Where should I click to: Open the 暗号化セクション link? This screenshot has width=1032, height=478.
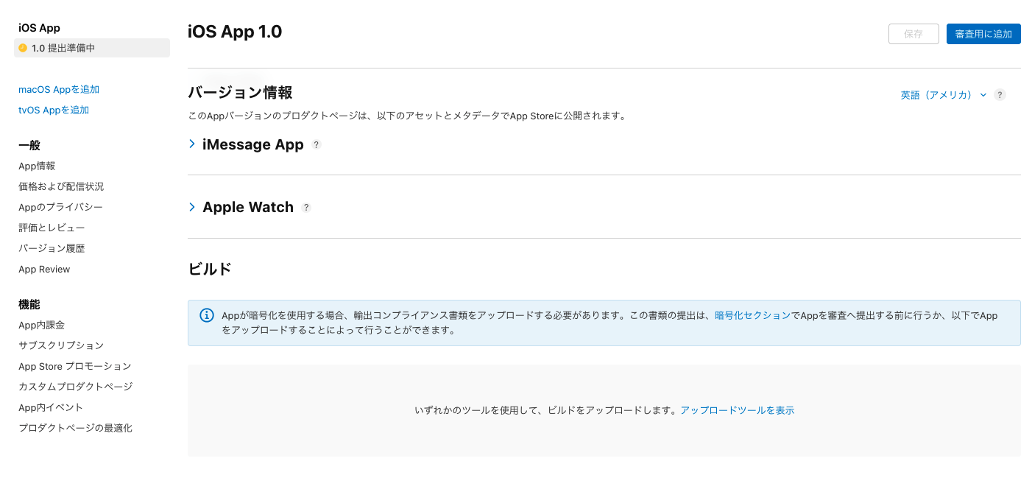click(x=752, y=314)
